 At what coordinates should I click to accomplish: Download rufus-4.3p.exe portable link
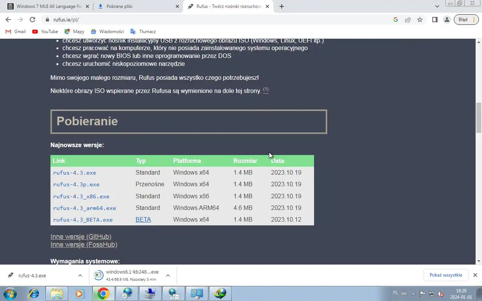76,184
